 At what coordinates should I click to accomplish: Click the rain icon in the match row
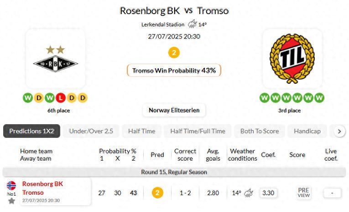click(x=249, y=193)
